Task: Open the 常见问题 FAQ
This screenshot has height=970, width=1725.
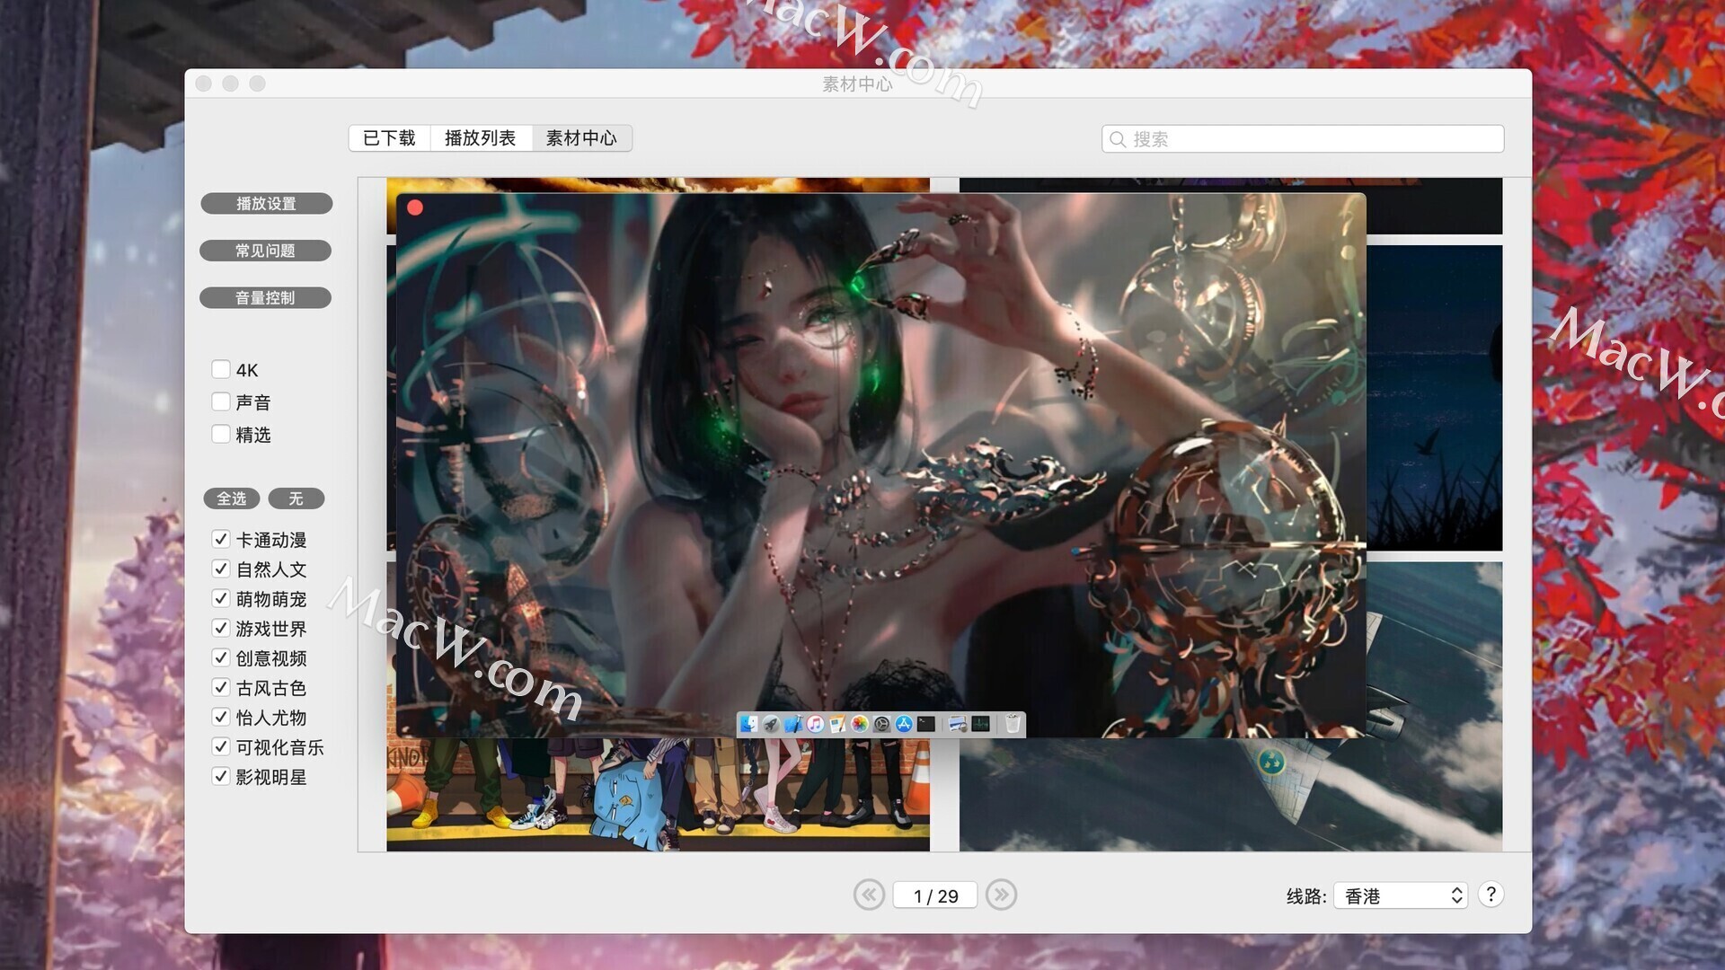Action: [265, 251]
